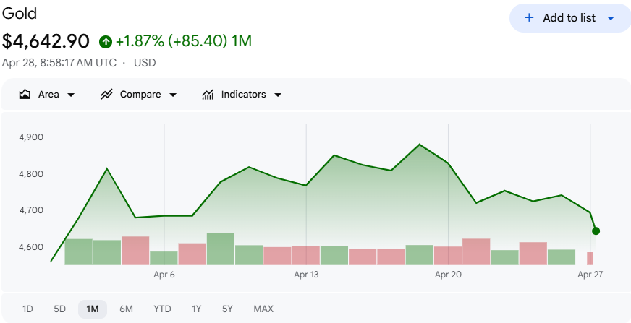631x323 pixels.
Task: Click the green endpoint dot on chart
Action: (x=596, y=231)
